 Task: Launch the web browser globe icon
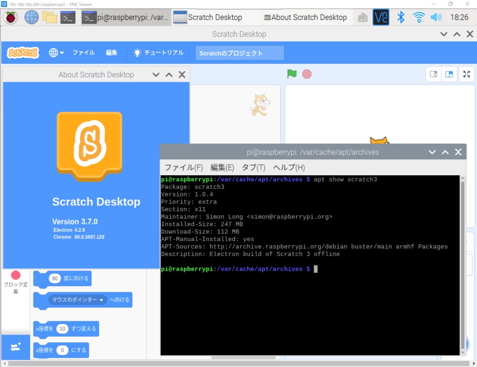tap(31, 17)
